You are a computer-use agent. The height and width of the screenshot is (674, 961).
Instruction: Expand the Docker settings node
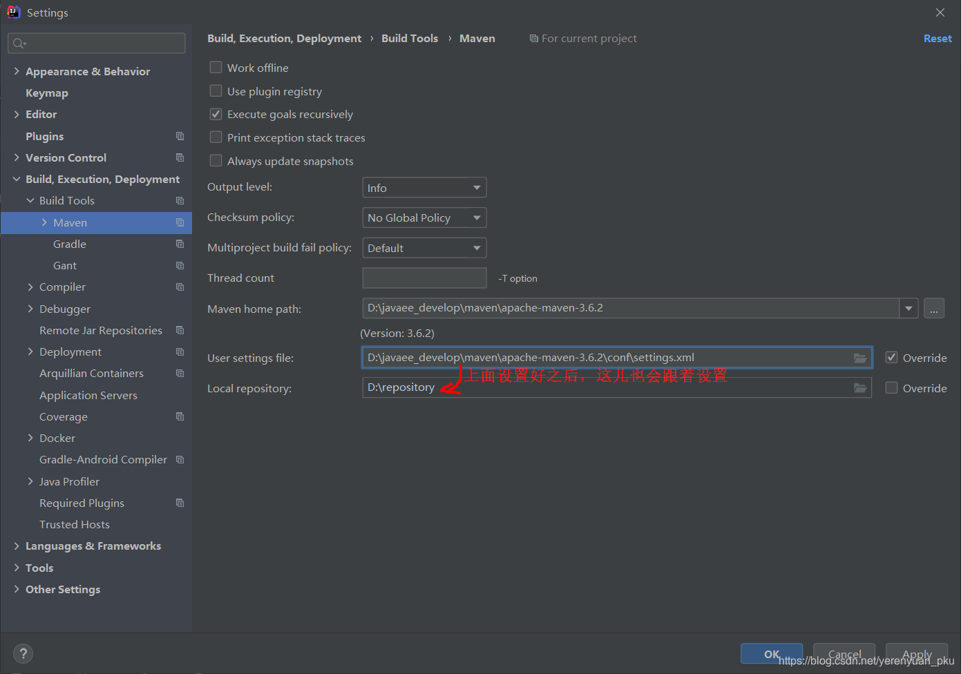(30, 438)
